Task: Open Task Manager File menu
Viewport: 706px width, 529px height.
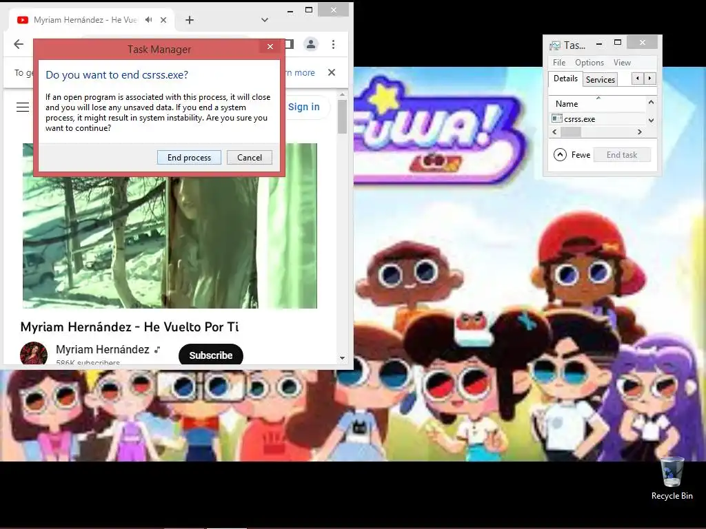Action: coord(559,63)
